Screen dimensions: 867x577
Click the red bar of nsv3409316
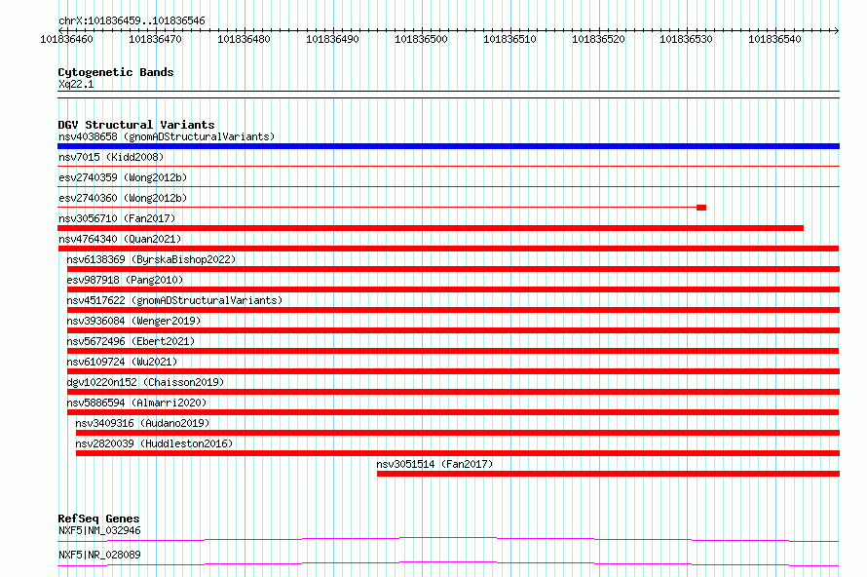pyautogui.click(x=457, y=433)
